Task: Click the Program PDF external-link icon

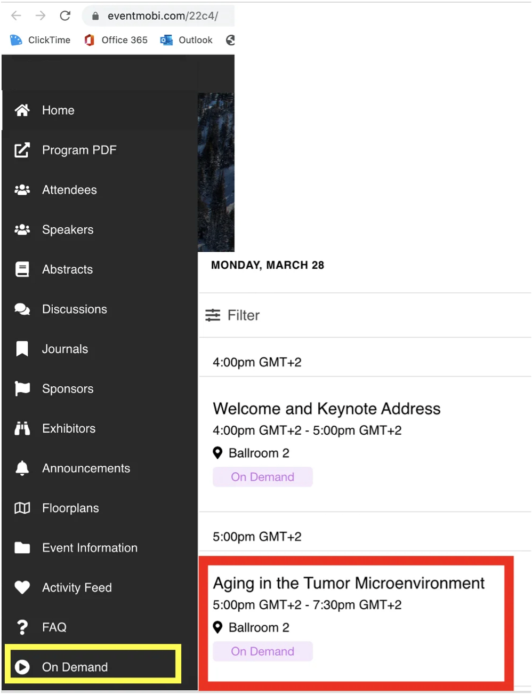Action: 22,150
